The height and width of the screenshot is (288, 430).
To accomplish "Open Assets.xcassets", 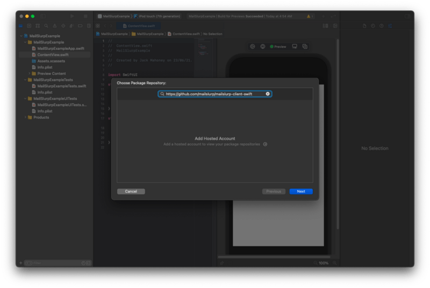I will click(x=51, y=61).
